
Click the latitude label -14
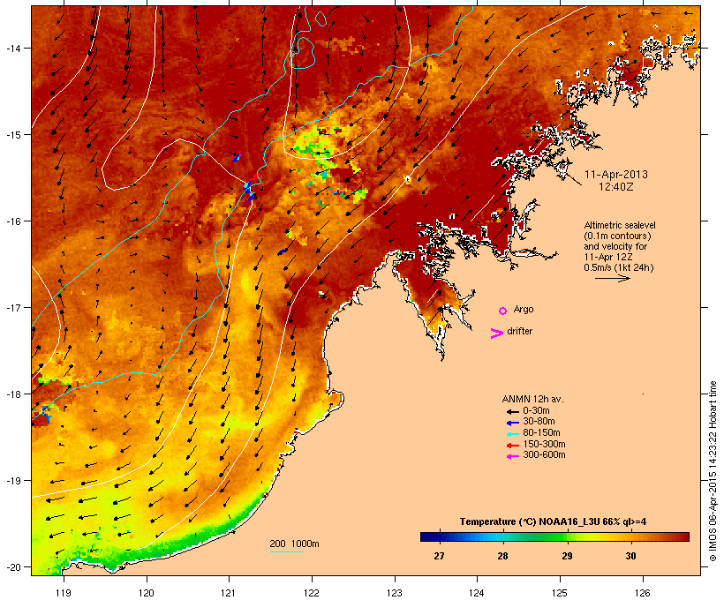click(13, 48)
